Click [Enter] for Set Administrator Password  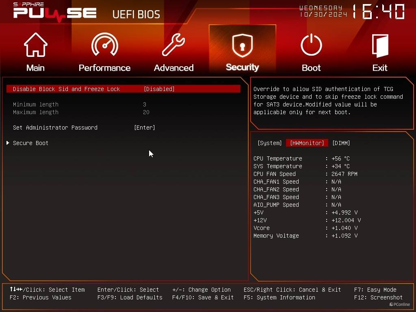(x=145, y=128)
